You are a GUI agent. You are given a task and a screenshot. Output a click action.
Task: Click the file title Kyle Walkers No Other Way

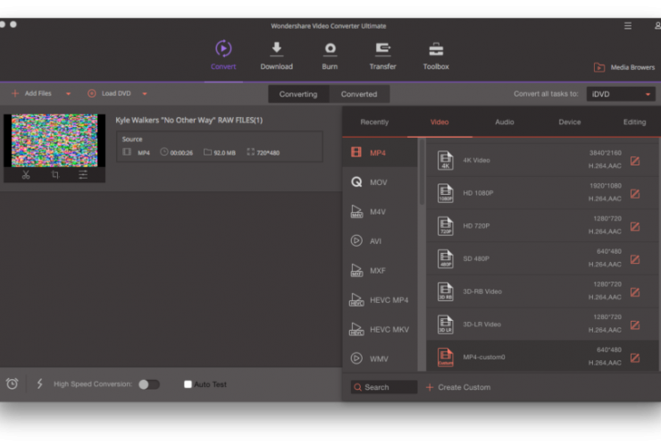pyautogui.click(x=188, y=121)
